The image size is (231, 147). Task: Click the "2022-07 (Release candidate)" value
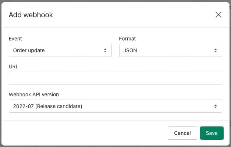[x=47, y=106]
